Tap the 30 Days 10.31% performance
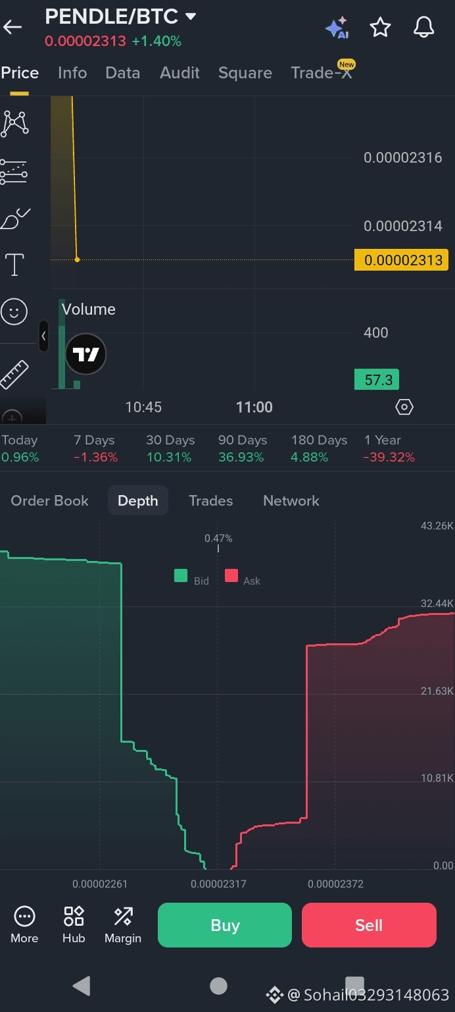The height and width of the screenshot is (1012, 455). [170, 448]
